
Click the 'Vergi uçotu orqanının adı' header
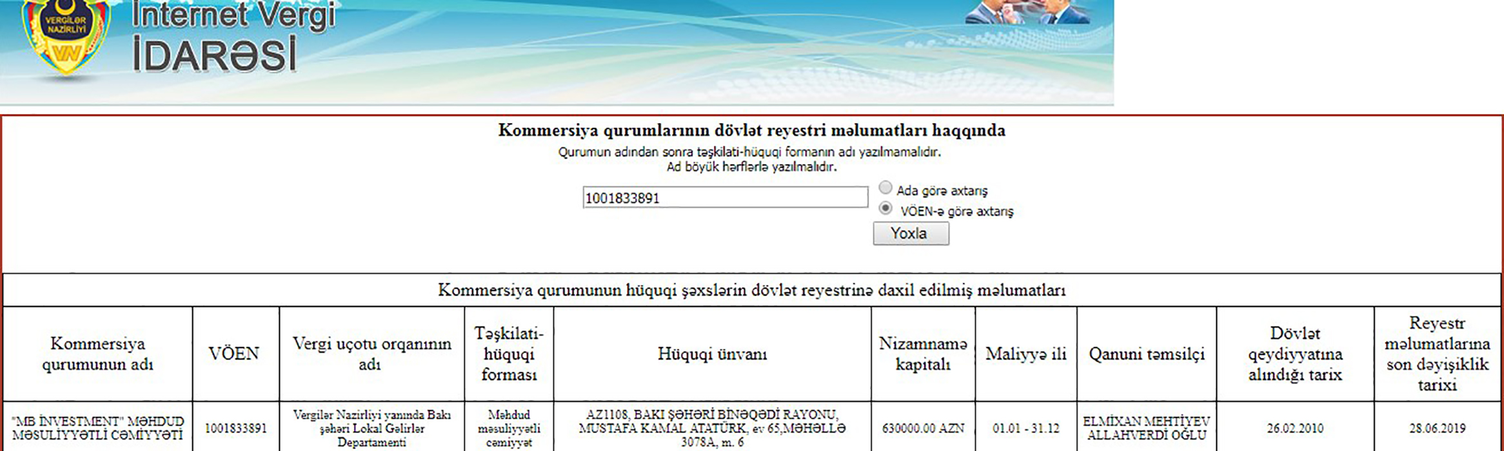coord(371,354)
